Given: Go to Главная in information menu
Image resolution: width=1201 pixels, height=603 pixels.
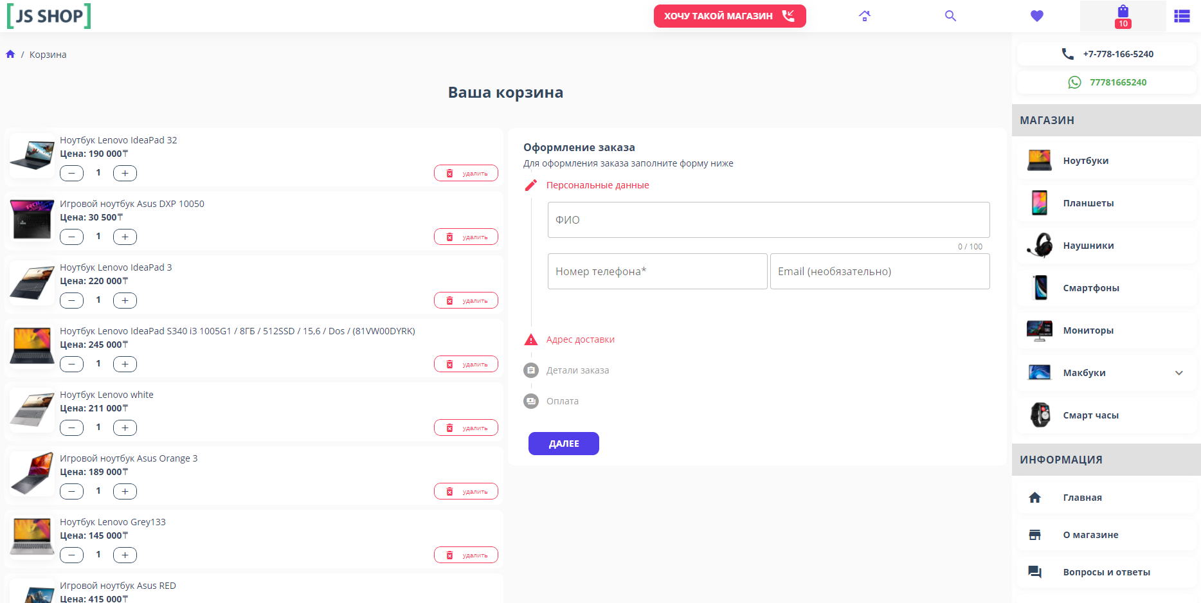Looking at the screenshot, I should point(1106,498).
